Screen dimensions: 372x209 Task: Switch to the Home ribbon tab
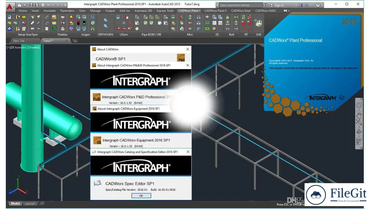(x=23, y=11)
